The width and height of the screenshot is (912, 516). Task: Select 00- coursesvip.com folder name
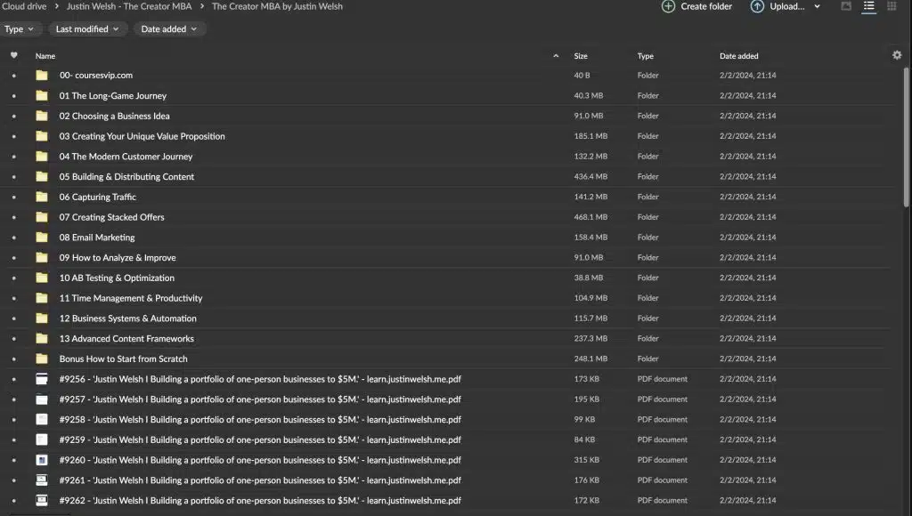point(96,75)
